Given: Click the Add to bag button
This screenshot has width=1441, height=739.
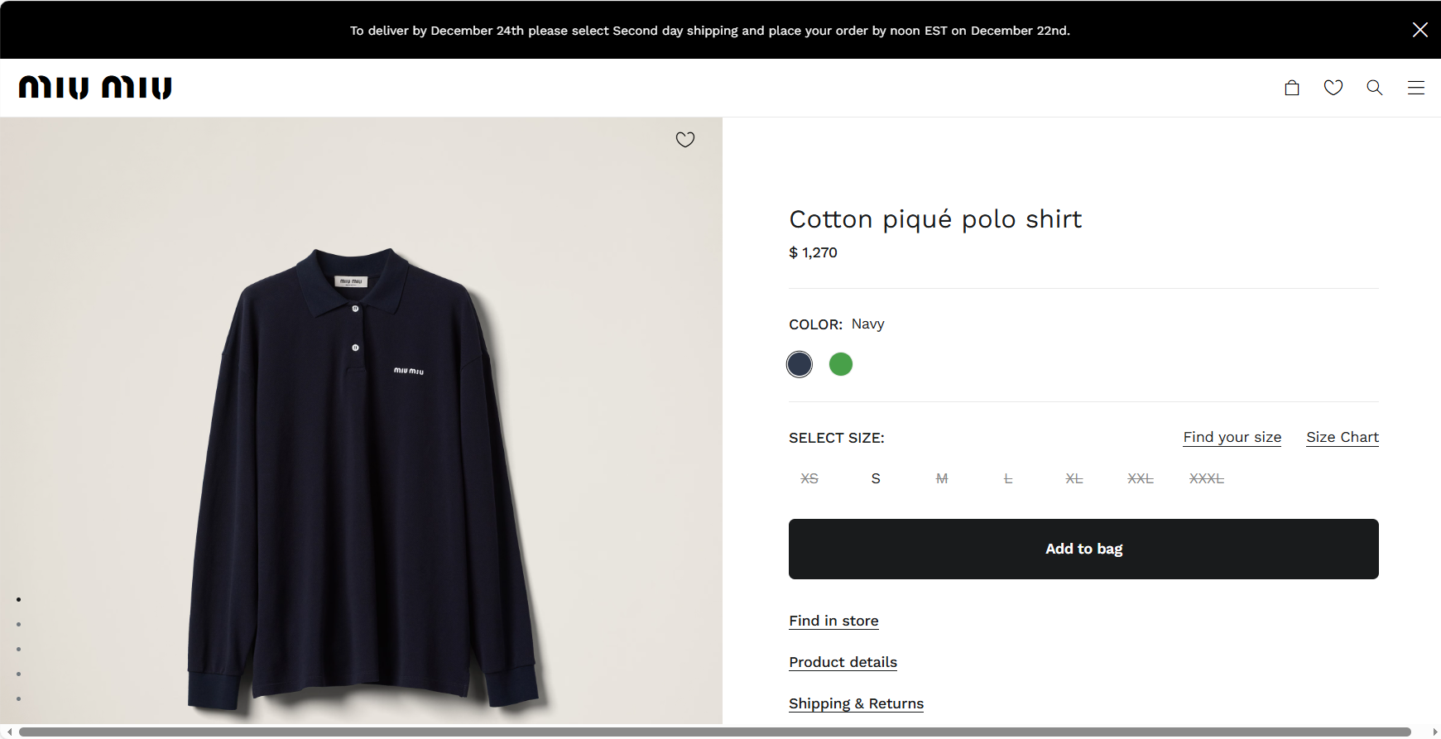Looking at the screenshot, I should click(x=1083, y=549).
